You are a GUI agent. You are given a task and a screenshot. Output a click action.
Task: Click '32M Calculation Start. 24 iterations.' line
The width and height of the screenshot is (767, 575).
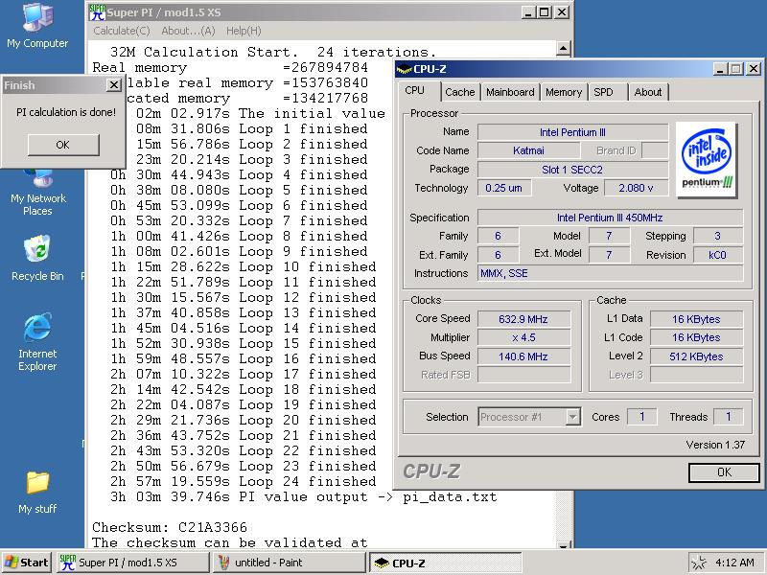pyautogui.click(x=272, y=52)
